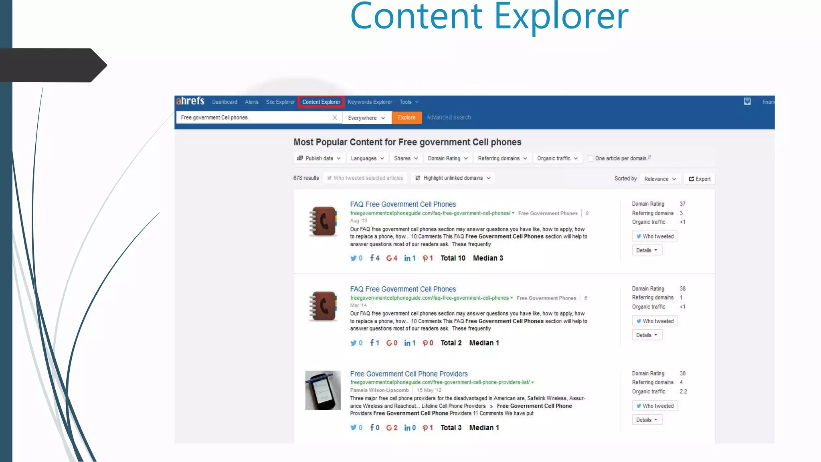The image size is (821, 462).
Task: Open Keywords Explorer
Action: [x=370, y=102]
